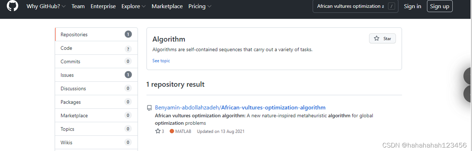The height and width of the screenshot is (151, 472).
Task: Select the orange MATLAB language dot
Action: pyautogui.click(x=172, y=131)
